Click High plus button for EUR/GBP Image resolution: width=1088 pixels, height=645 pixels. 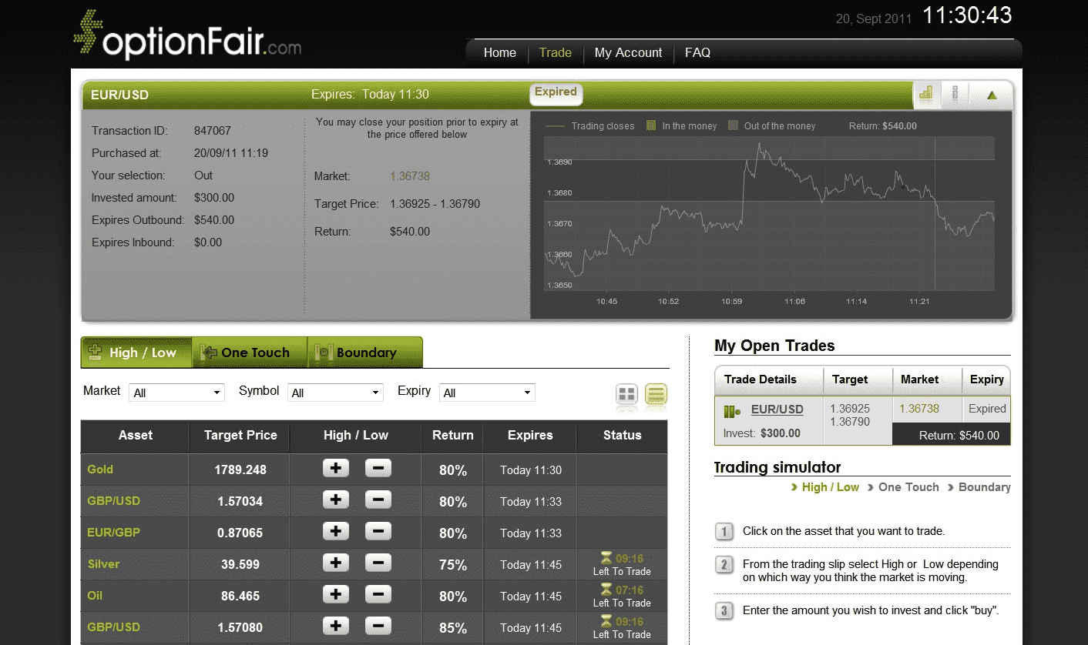(x=335, y=531)
